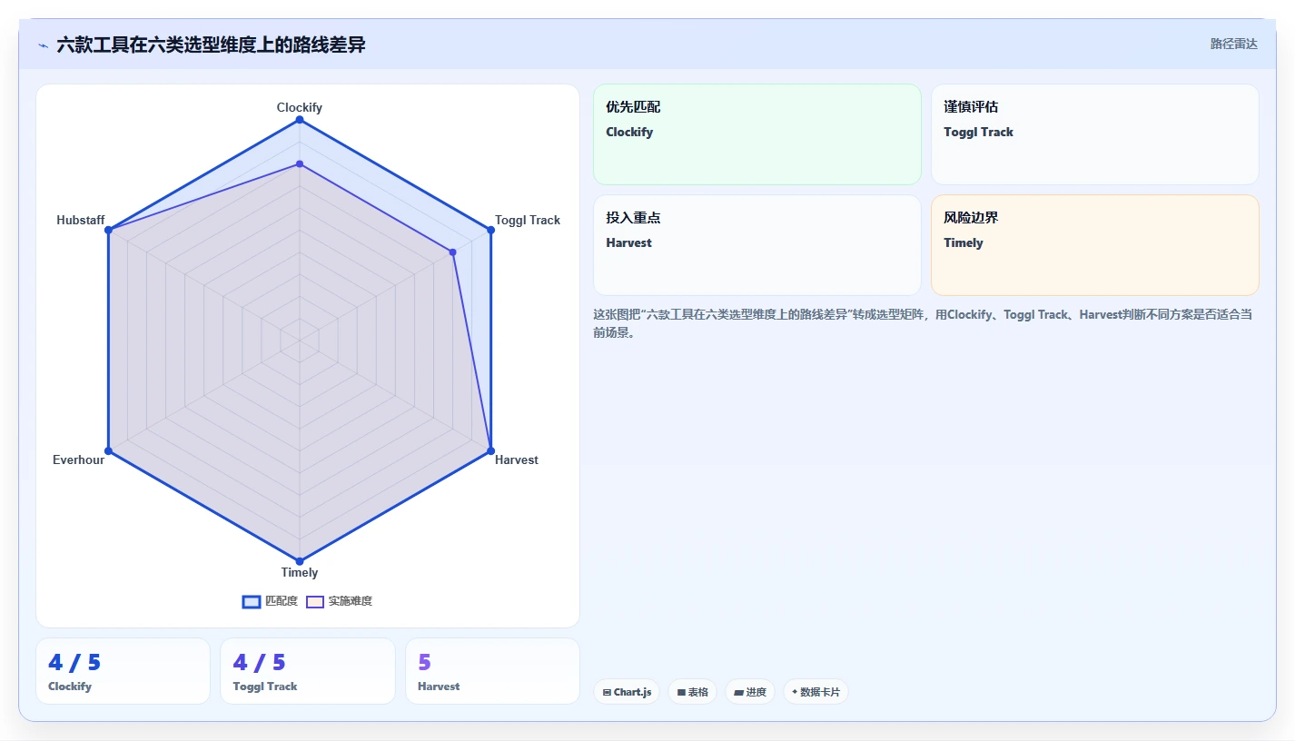Click the data point at Harvest vertex
The image size is (1295, 741).
[490, 450]
